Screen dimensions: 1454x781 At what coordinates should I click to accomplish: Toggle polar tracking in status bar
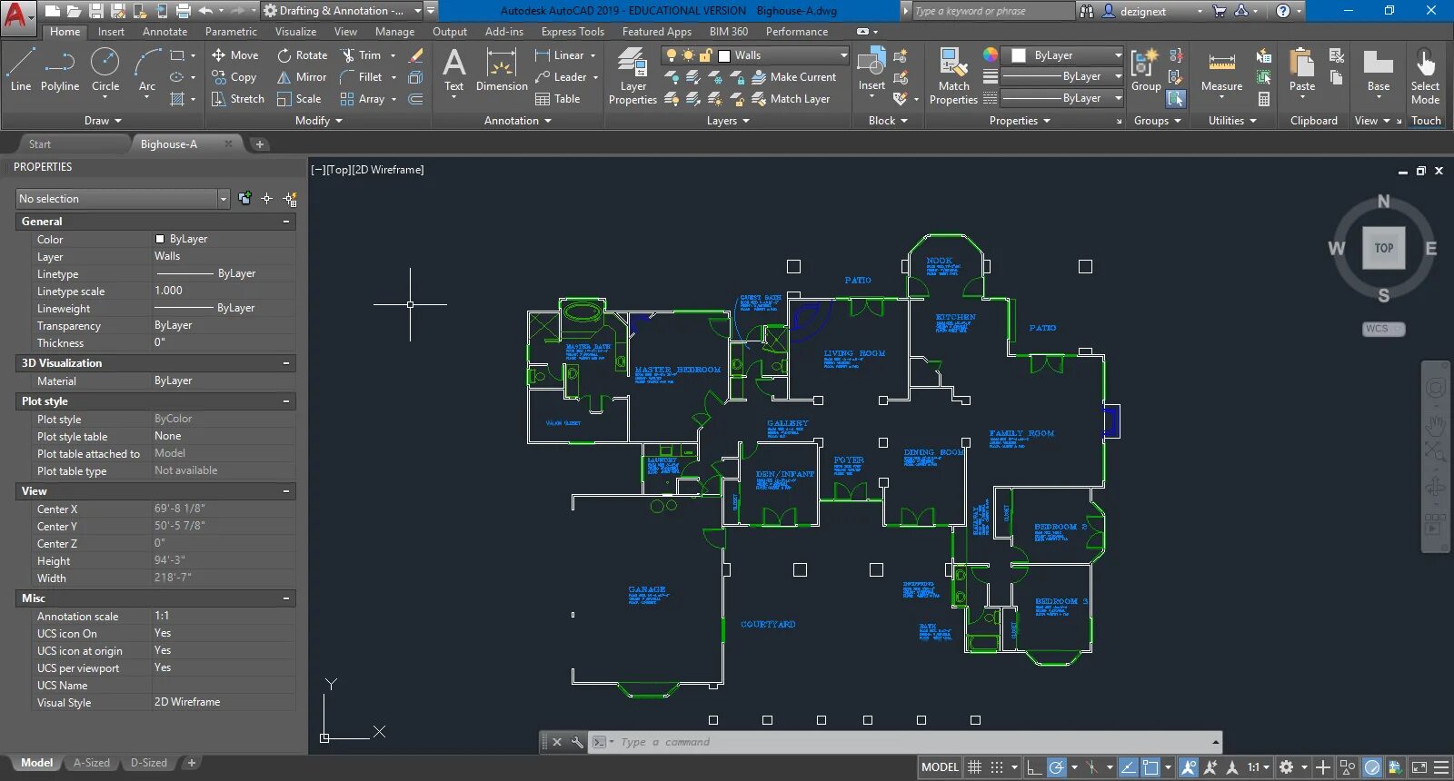pos(1056,767)
